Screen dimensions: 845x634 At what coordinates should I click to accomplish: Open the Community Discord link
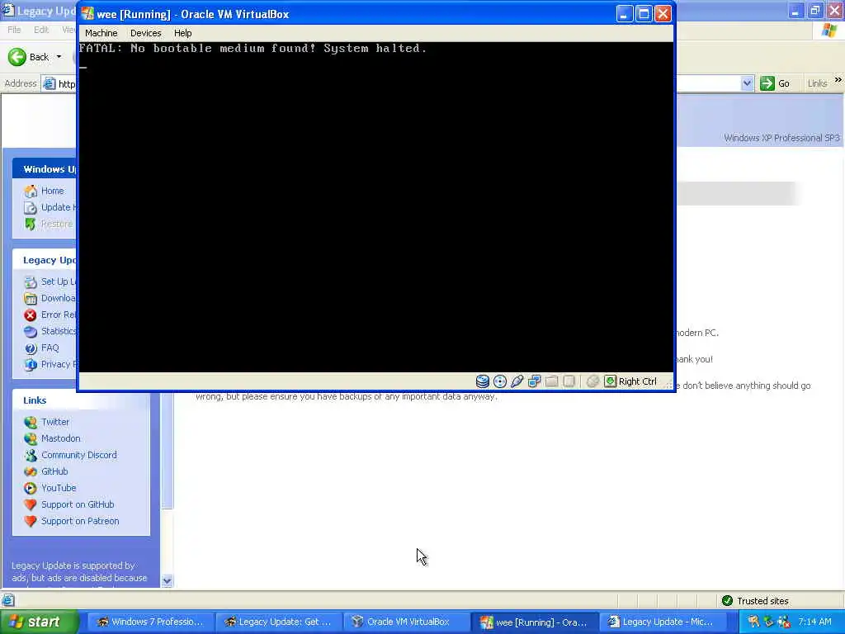click(x=78, y=455)
